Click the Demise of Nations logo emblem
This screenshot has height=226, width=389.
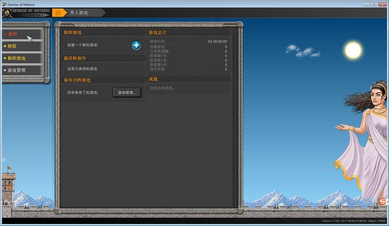[7, 13]
